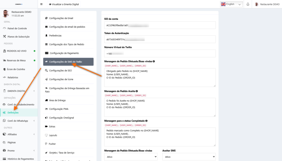Select Configuração de Pagamento menu item
The width and height of the screenshot is (282, 161).
[x=64, y=53]
